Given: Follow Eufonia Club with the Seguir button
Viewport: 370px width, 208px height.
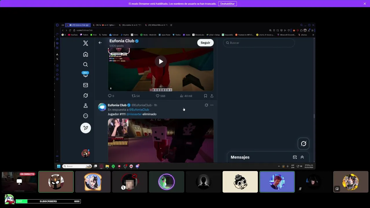Looking at the screenshot, I should point(205,43).
